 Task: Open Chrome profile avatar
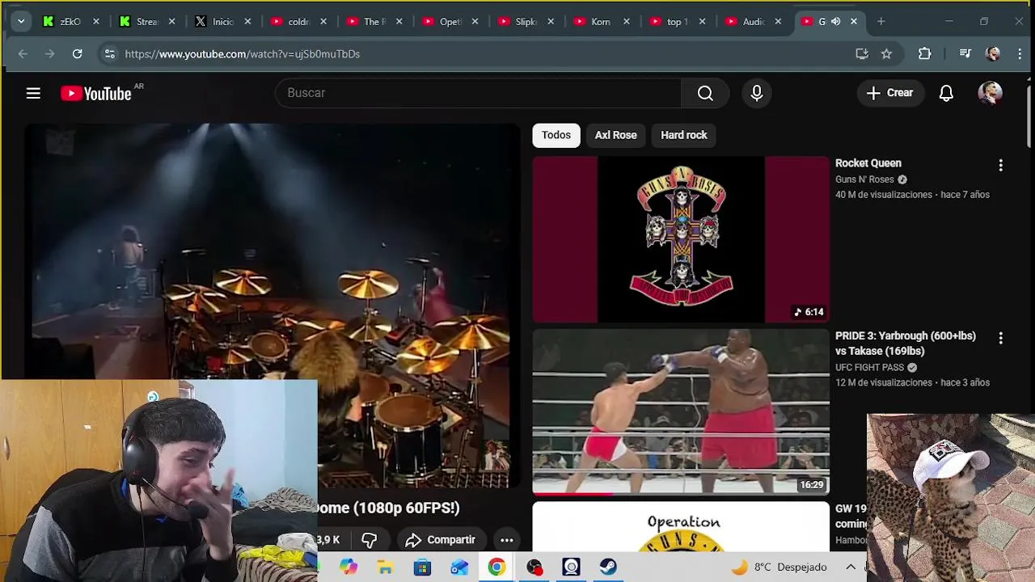[x=993, y=53]
